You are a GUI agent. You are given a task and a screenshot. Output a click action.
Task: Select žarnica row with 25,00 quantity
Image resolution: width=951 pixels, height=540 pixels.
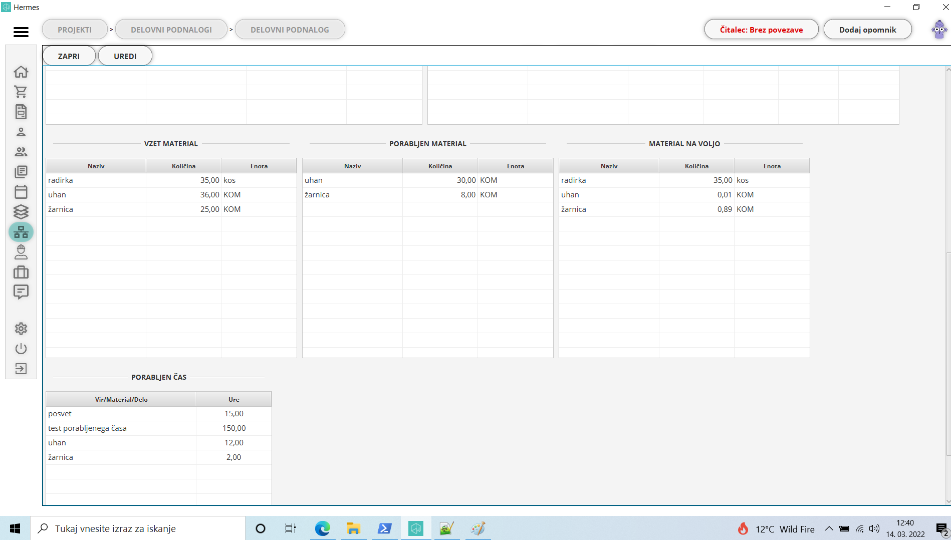pyautogui.click(x=171, y=209)
